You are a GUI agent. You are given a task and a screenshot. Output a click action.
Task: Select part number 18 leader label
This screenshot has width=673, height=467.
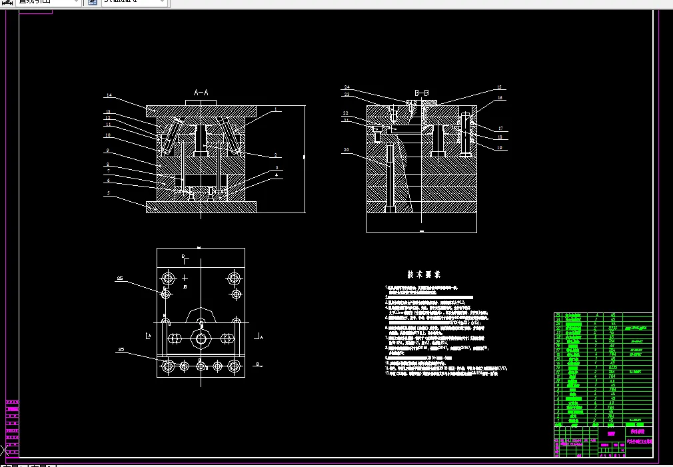pos(500,137)
